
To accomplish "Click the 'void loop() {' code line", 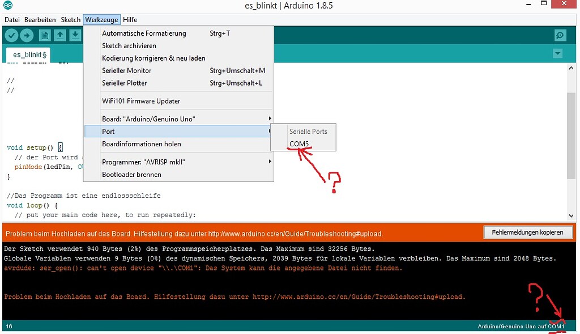I will click(32, 205).
